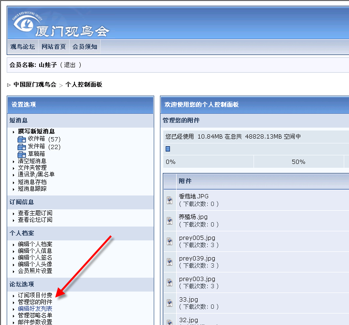This screenshot has width=349, height=325.
Task: Open 邮件参数设置 link
Action: (x=35, y=322)
